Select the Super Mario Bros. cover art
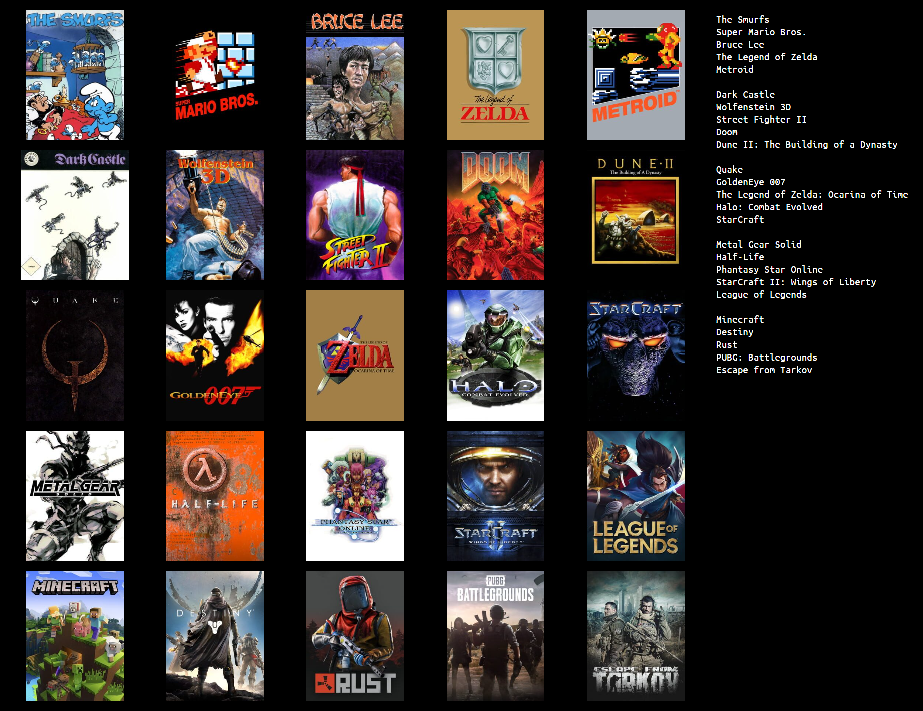Screen dimensions: 923x711 215,75
